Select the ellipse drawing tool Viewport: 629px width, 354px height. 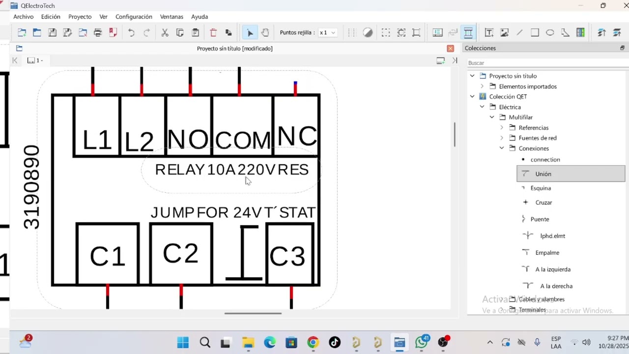click(x=550, y=32)
